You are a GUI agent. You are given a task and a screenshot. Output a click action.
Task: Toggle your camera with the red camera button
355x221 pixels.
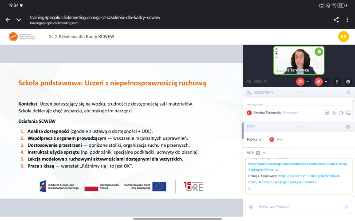(300, 82)
